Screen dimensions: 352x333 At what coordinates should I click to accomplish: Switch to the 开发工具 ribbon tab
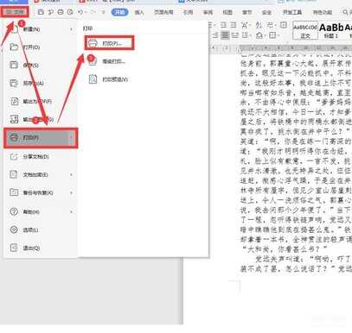[292, 12]
